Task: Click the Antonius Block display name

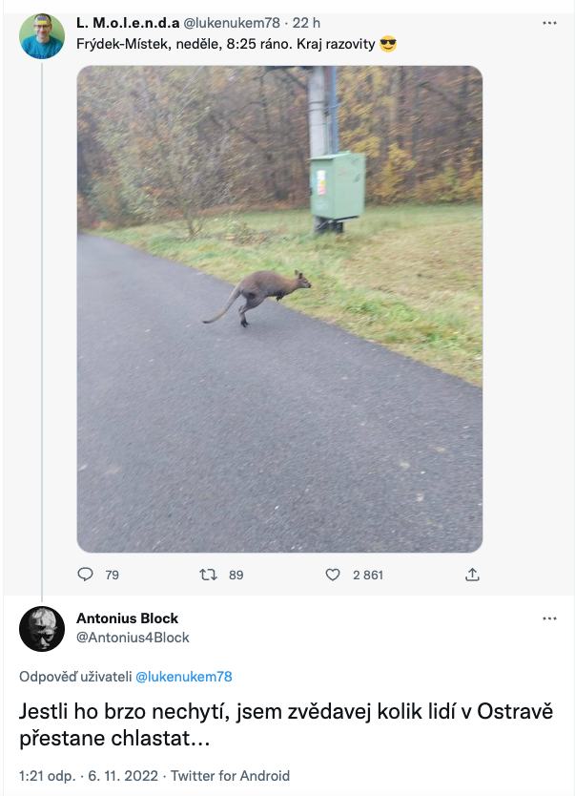Action: (x=127, y=618)
